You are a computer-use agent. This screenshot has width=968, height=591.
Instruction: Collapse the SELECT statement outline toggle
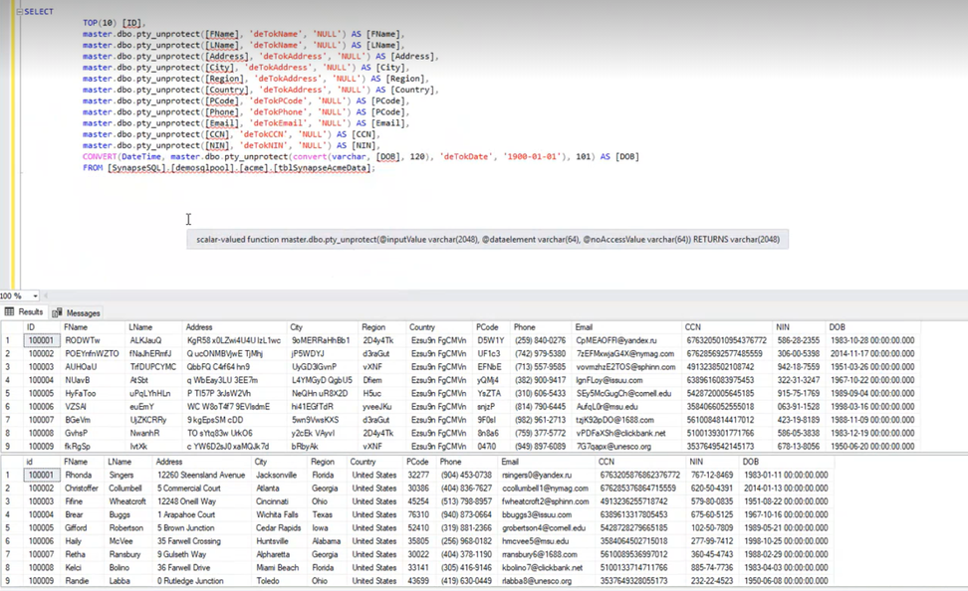[x=19, y=12]
